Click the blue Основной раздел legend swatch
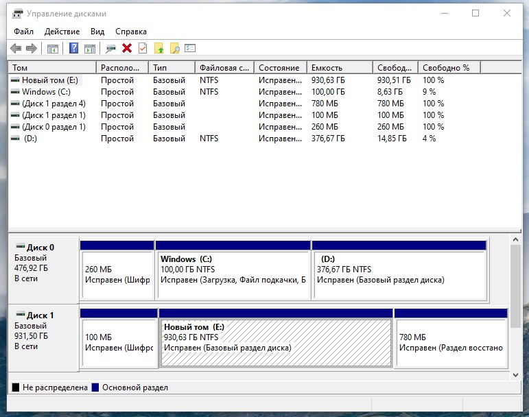Screen dimensions: 529x417 (x=95, y=388)
